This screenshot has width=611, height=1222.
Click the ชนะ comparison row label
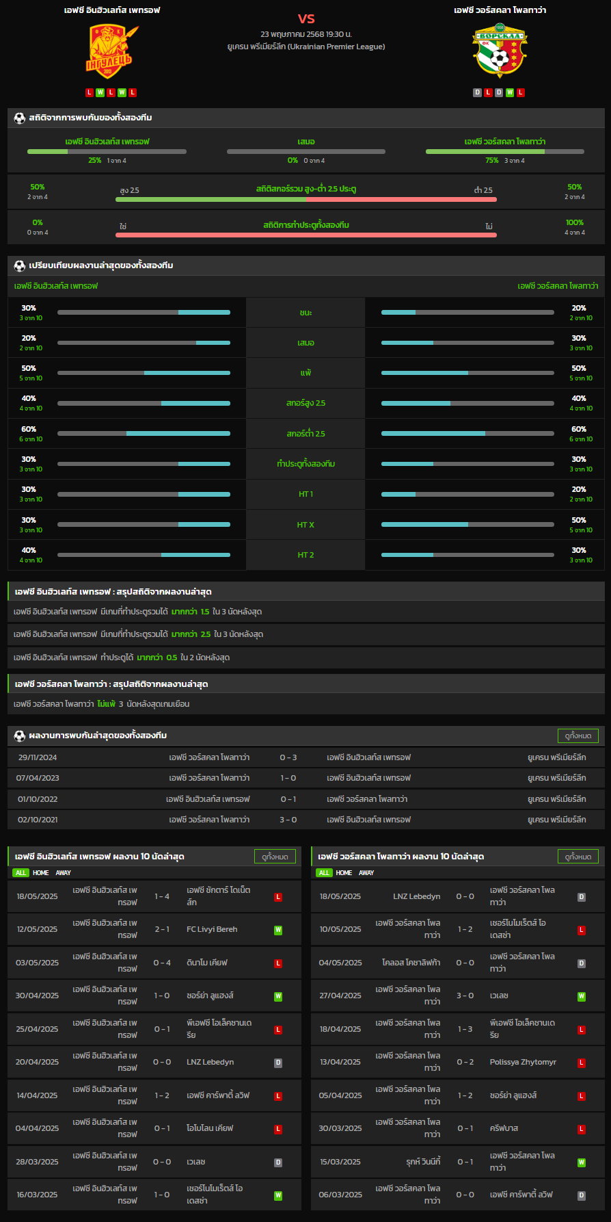[305, 313]
